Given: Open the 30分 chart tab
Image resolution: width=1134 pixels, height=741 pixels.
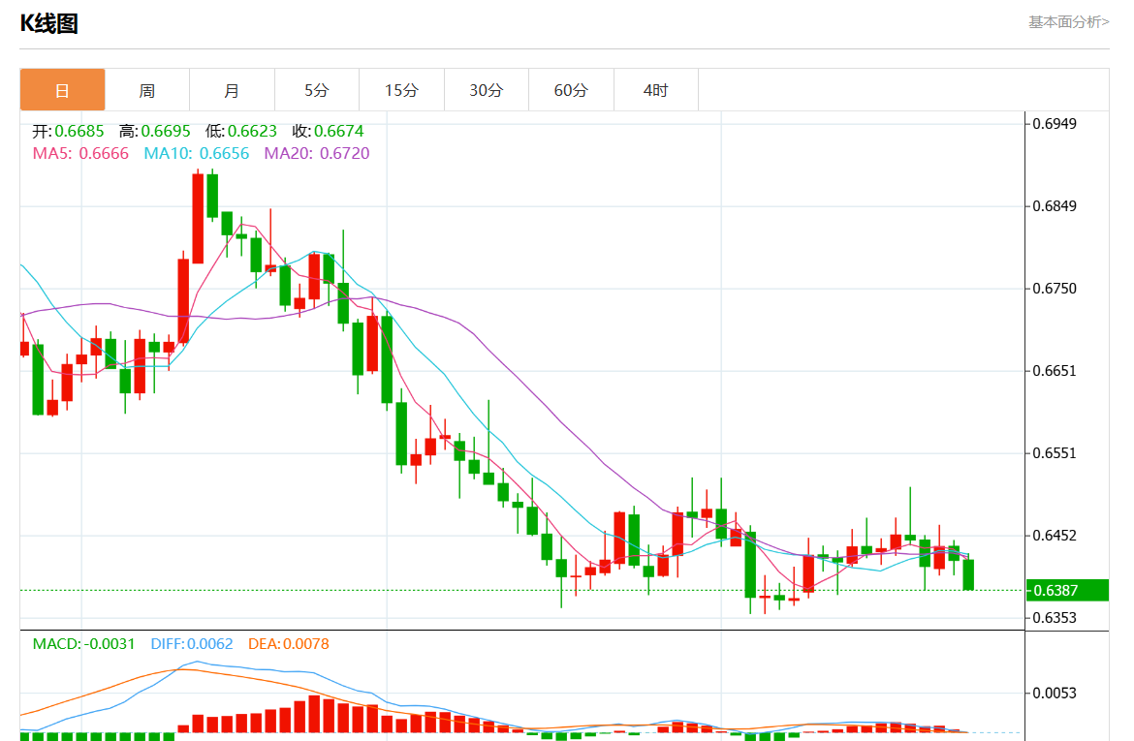Looking at the screenshot, I should (x=486, y=90).
